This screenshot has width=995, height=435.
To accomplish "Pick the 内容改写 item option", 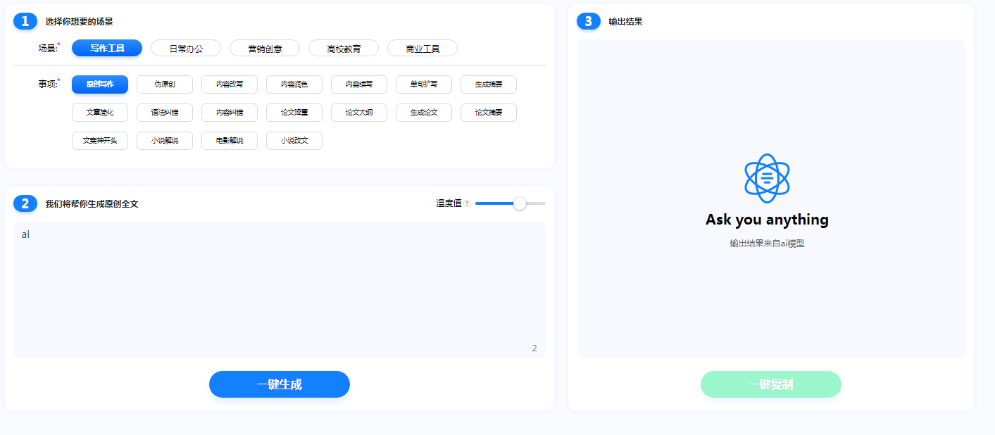I will [230, 84].
